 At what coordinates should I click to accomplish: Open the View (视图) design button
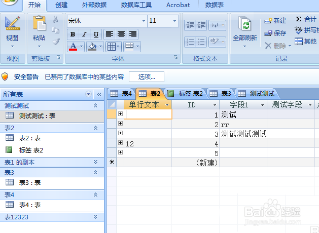pyautogui.click(x=12, y=31)
